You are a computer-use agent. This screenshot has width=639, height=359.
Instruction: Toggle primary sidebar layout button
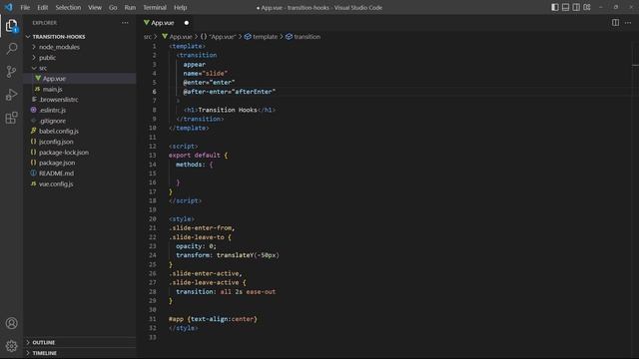[555, 7]
